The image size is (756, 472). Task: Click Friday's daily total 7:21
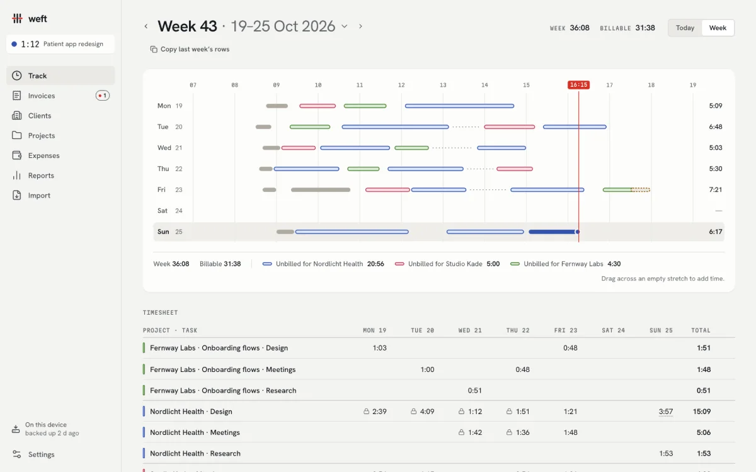coord(716,189)
